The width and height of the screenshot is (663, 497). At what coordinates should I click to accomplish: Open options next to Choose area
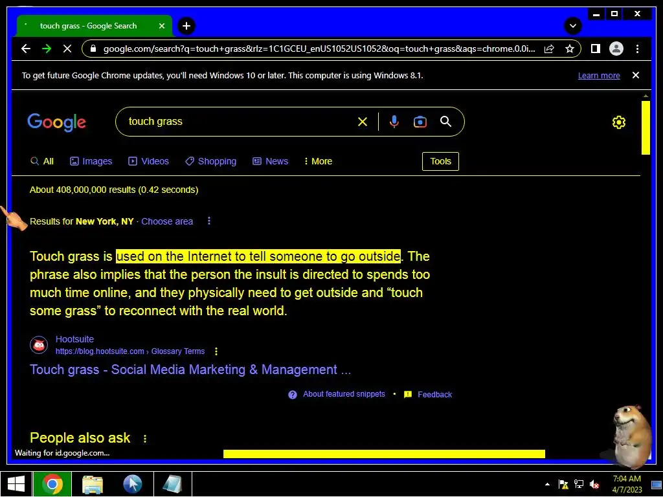point(209,221)
